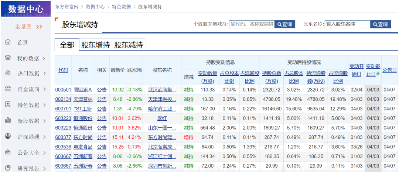Click the 新股数据 bar chart icon

8,120
